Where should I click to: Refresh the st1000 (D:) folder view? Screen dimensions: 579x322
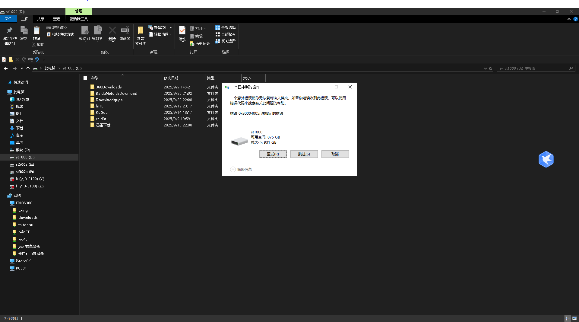pyautogui.click(x=491, y=69)
